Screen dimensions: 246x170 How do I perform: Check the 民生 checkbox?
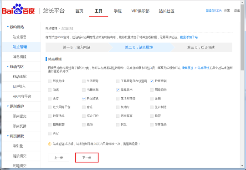point(118,125)
